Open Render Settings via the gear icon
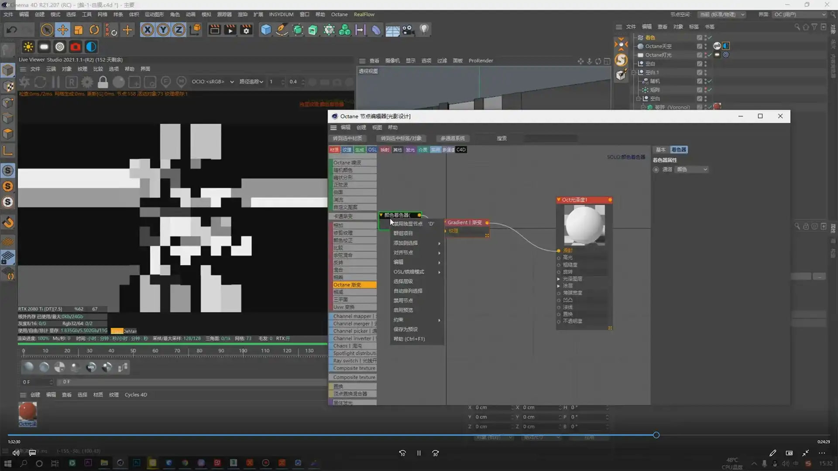 (247, 30)
